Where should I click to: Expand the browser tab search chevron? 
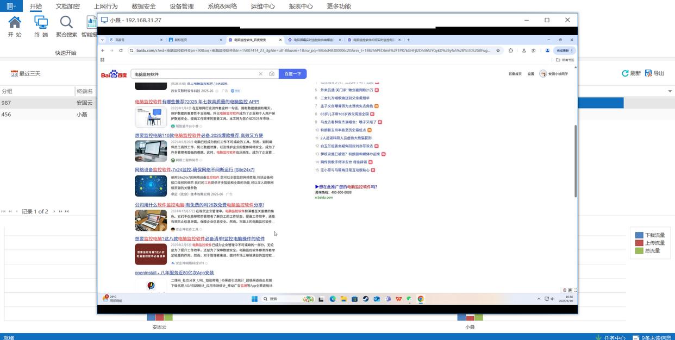[103, 40]
